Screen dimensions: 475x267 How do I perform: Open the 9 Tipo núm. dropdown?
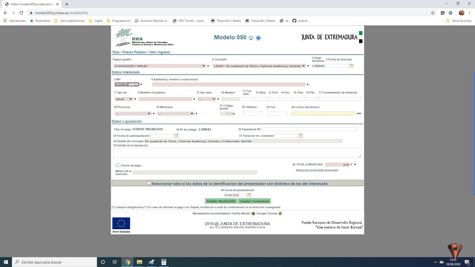coord(207,99)
